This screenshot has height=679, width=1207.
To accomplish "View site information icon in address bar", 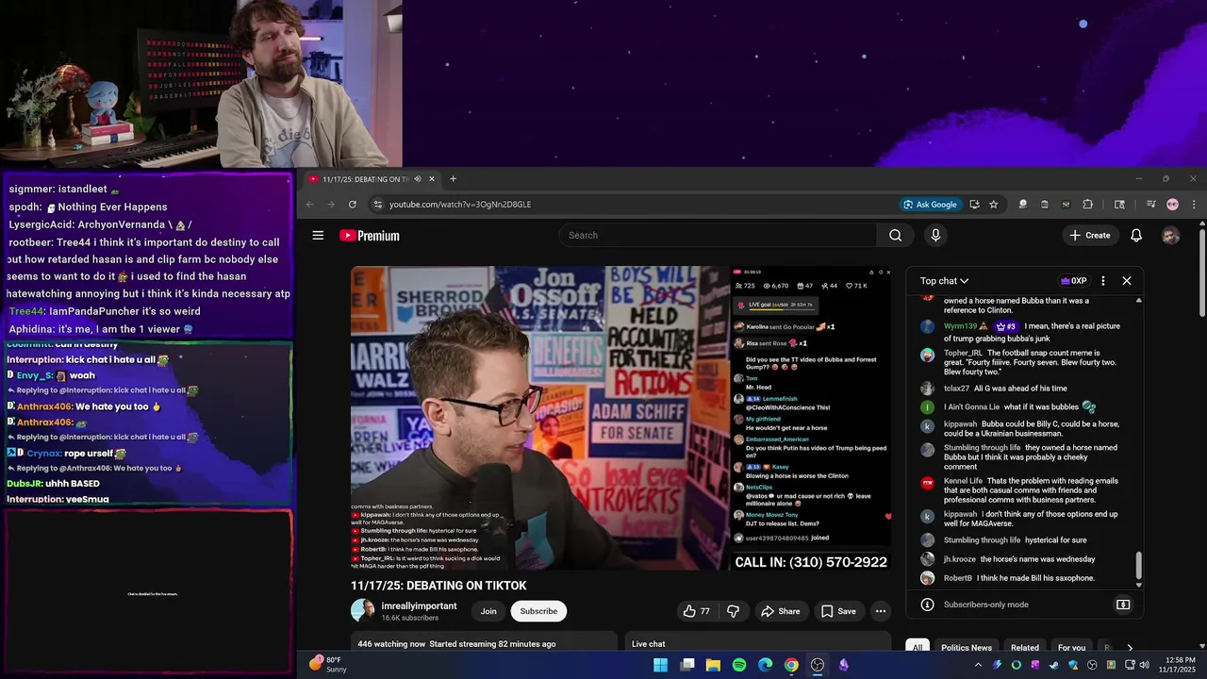I will tap(378, 205).
